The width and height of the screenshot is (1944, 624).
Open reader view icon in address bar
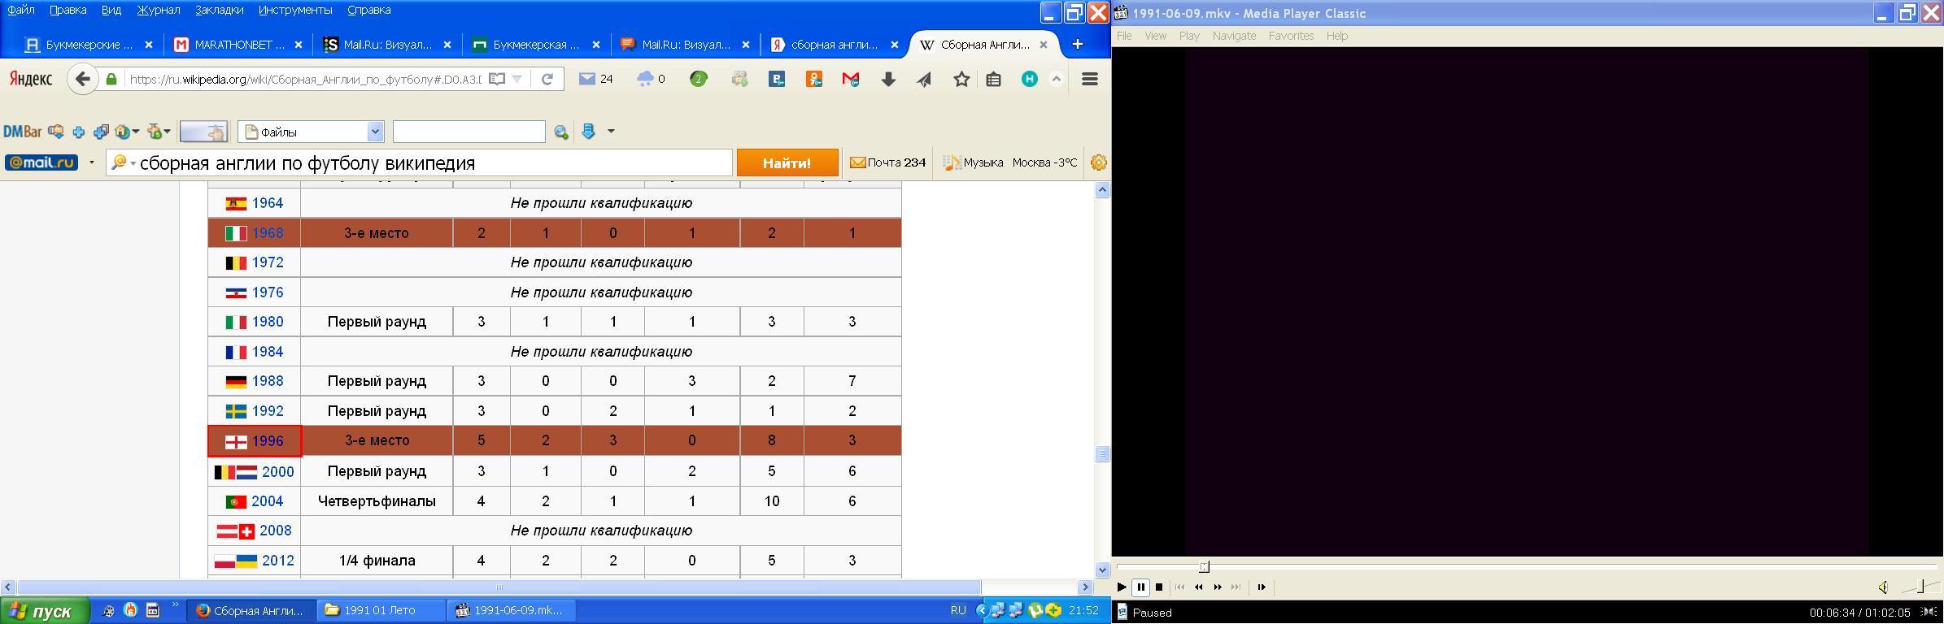(x=496, y=79)
